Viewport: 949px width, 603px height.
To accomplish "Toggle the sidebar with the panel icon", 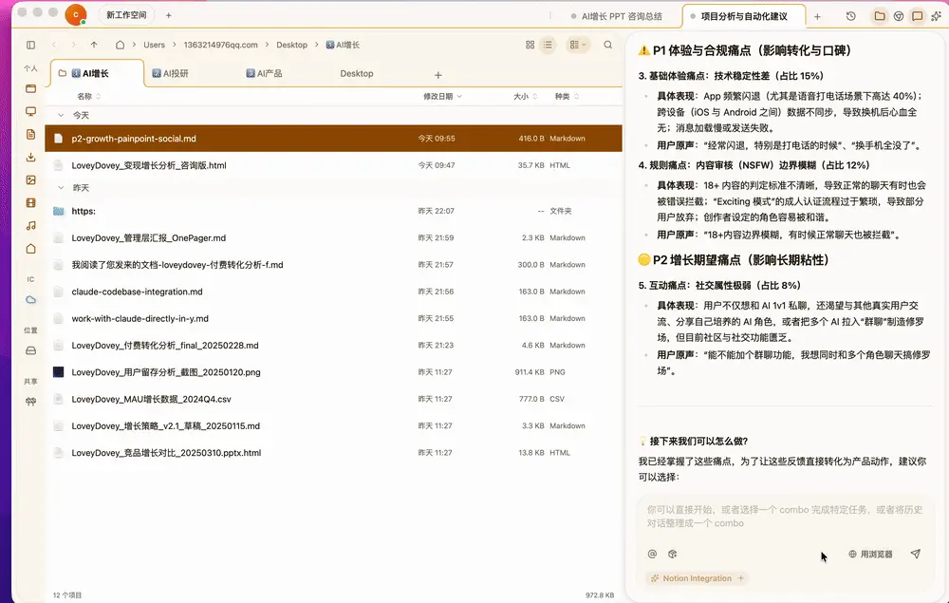I will point(29,44).
